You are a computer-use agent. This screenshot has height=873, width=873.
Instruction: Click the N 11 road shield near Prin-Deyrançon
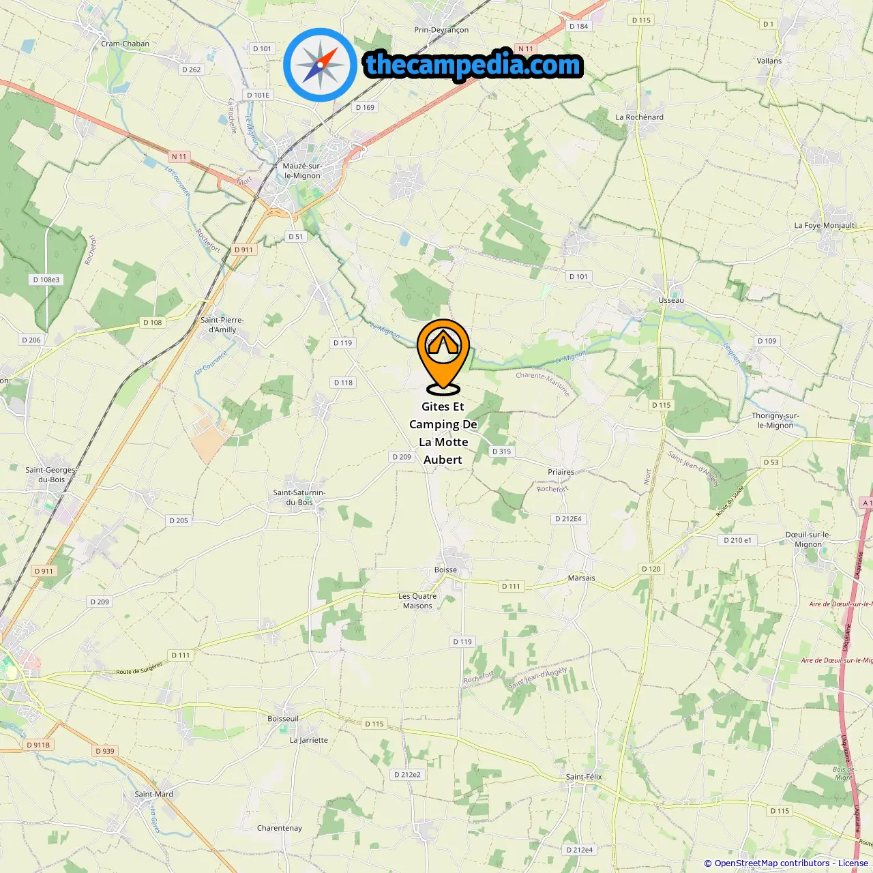pos(526,48)
